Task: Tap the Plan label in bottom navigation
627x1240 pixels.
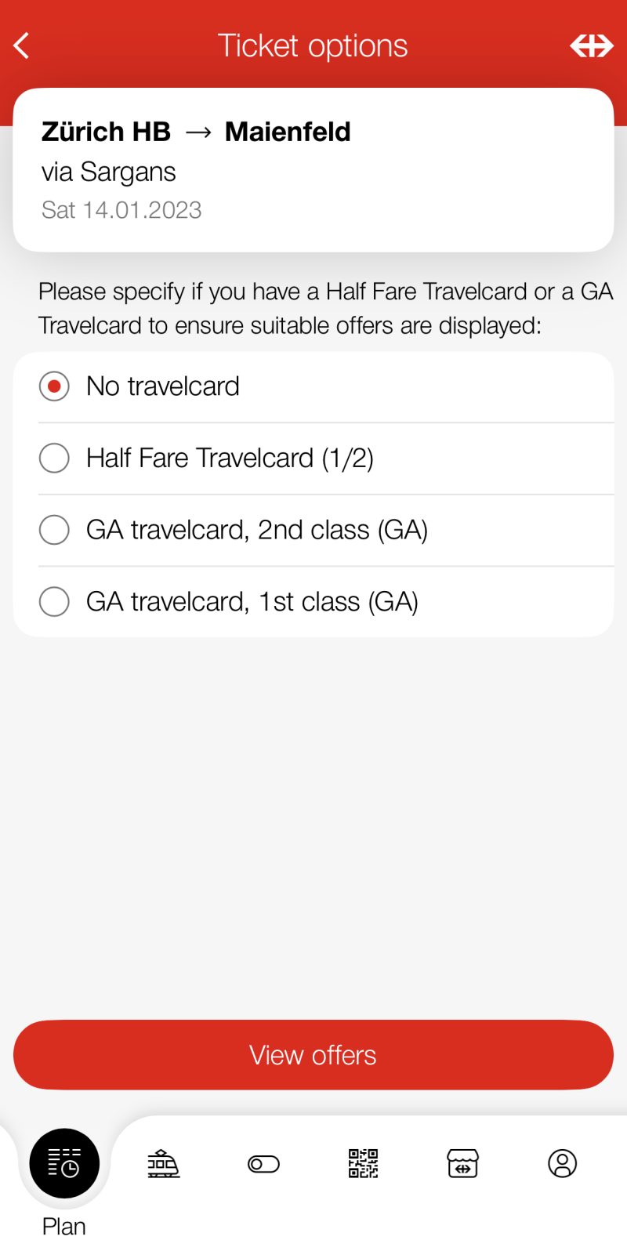Action: point(64,1225)
